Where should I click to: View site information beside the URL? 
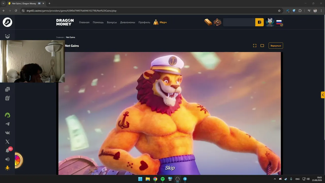(23, 11)
